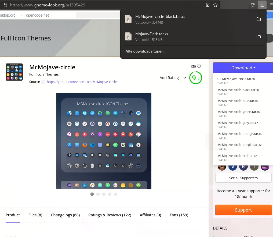Switch to the Product tab
The width and height of the screenshot is (273, 237).
click(x=13, y=215)
